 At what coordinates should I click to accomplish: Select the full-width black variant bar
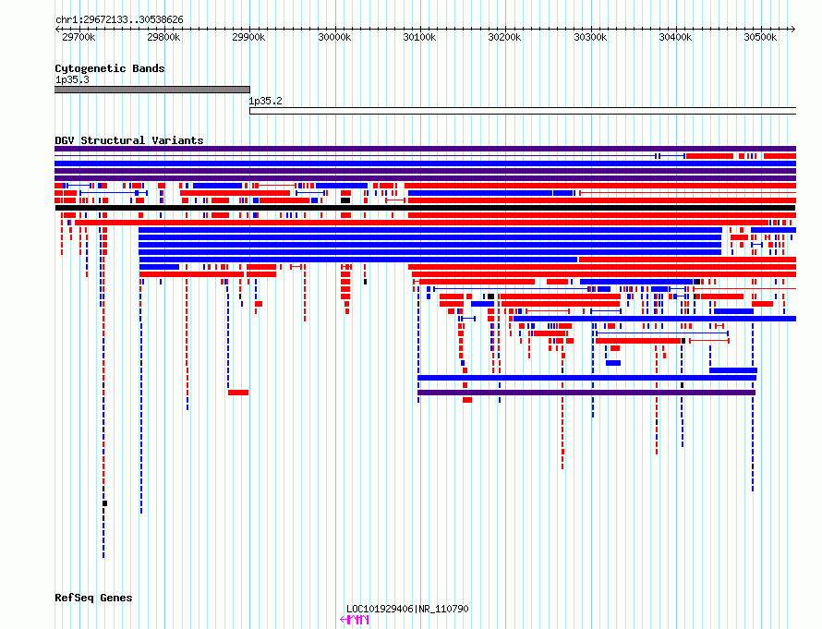tap(425, 208)
